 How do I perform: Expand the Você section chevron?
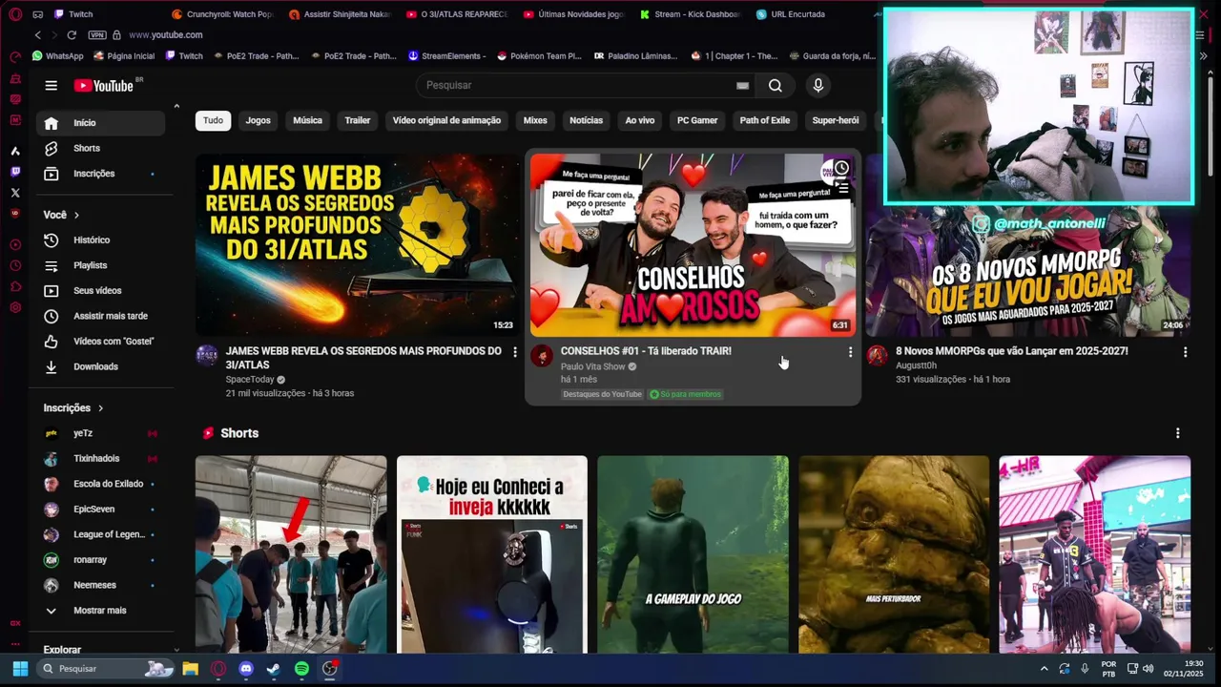point(76,215)
